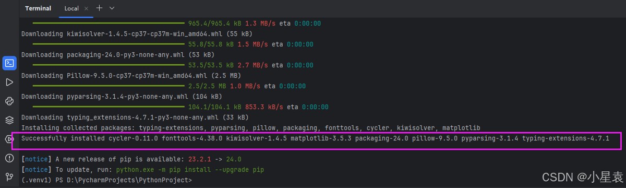
Task: Open the Run tool window
Action: (x=9, y=82)
